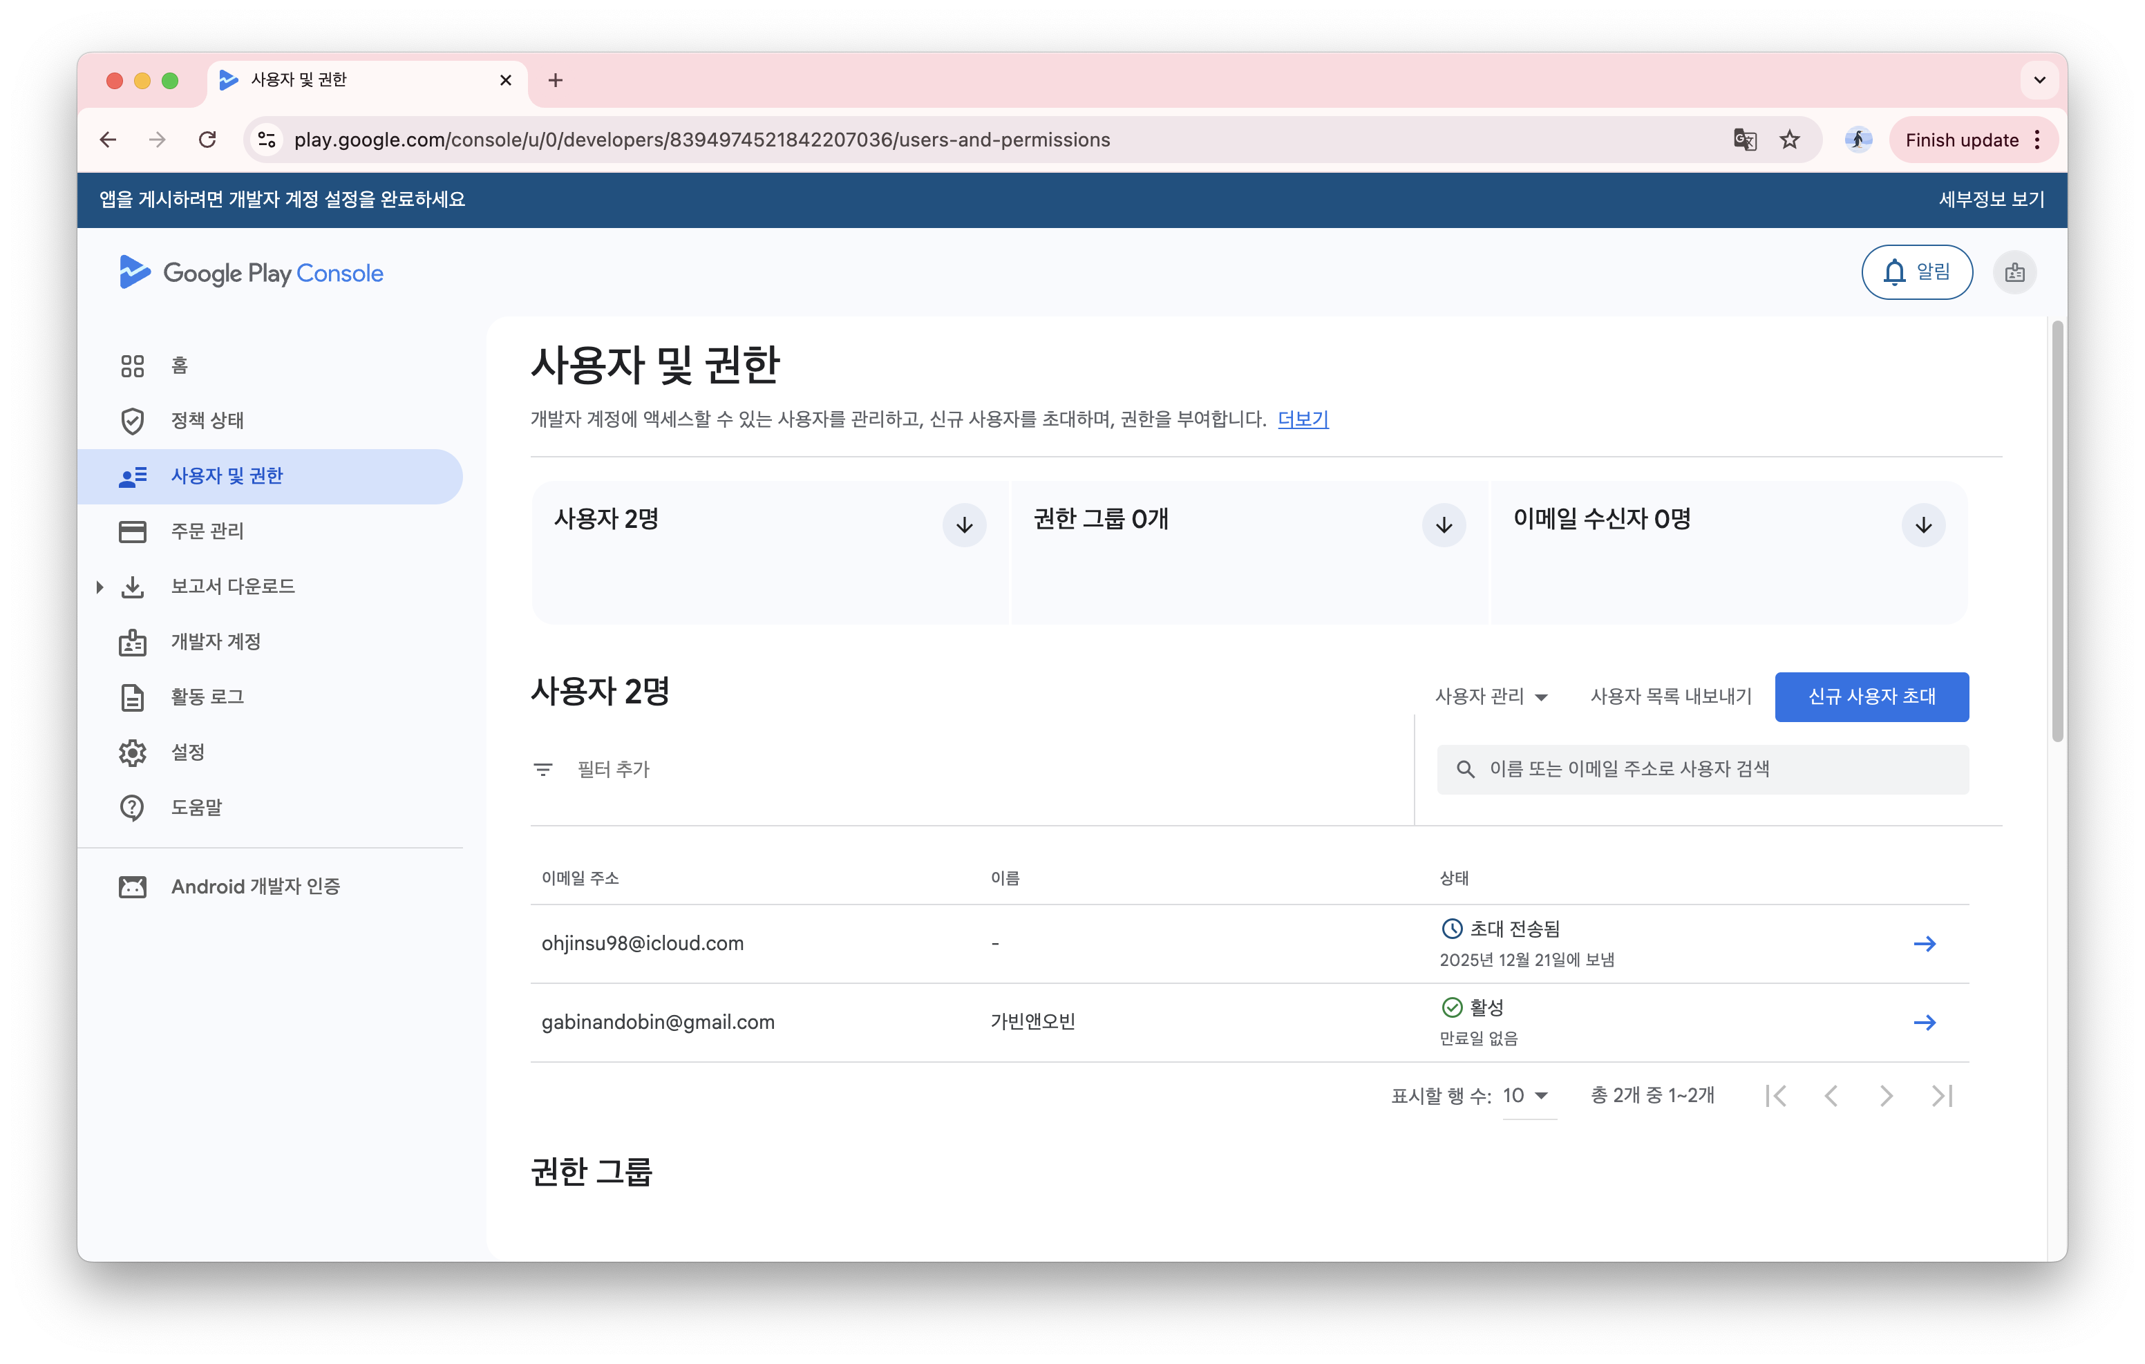Expand the 사용자 2명 summary card arrow
The image size is (2145, 1364).
tap(964, 524)
